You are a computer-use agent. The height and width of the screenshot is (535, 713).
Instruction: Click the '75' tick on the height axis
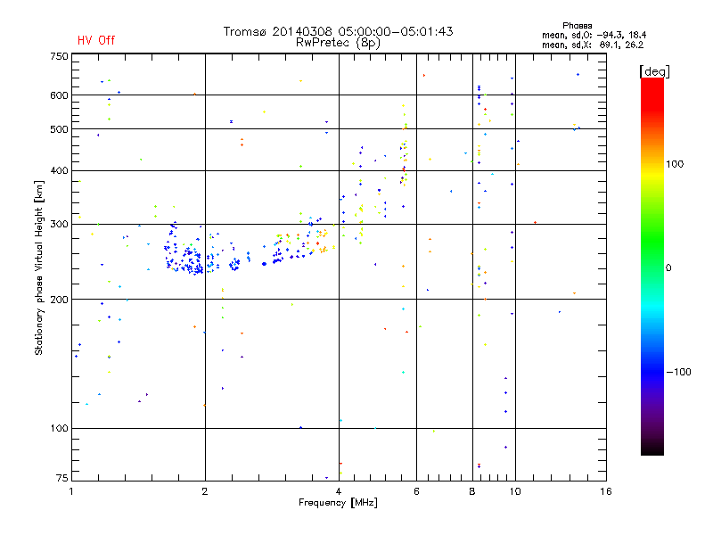pos(61,480)
